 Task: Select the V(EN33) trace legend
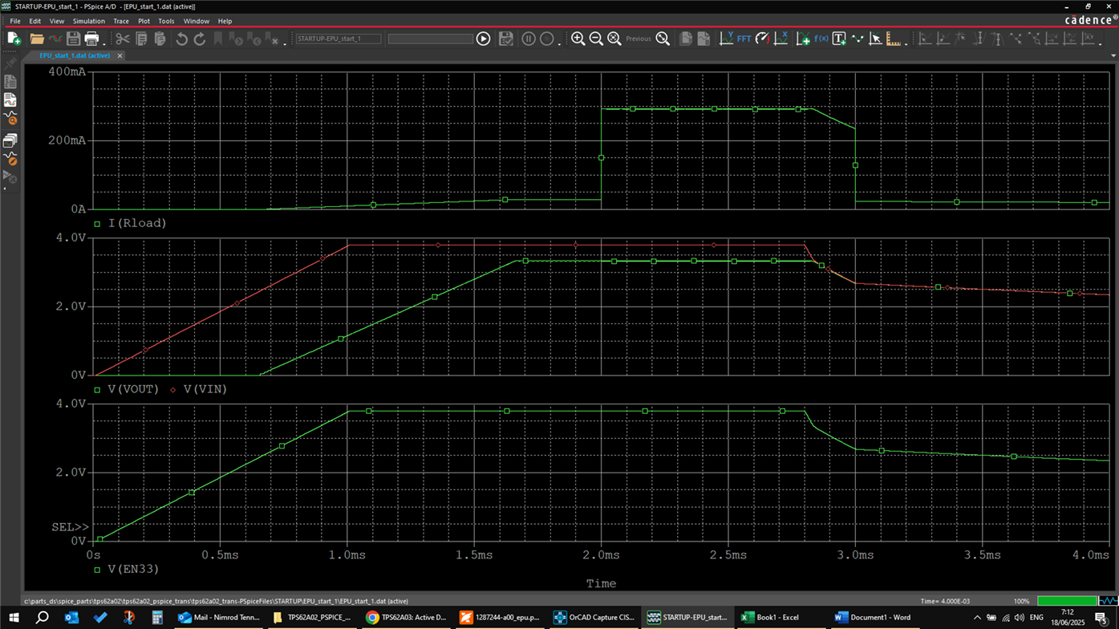click(133, 569)
